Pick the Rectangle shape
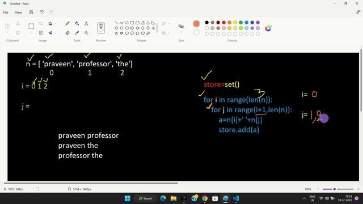363x204 pixels. 132,23
